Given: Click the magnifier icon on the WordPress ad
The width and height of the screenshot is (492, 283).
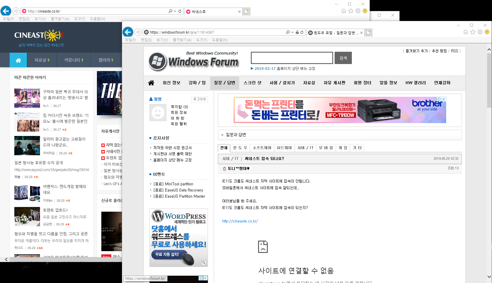Looking at the screenshot, I should (x=204, y=263).
